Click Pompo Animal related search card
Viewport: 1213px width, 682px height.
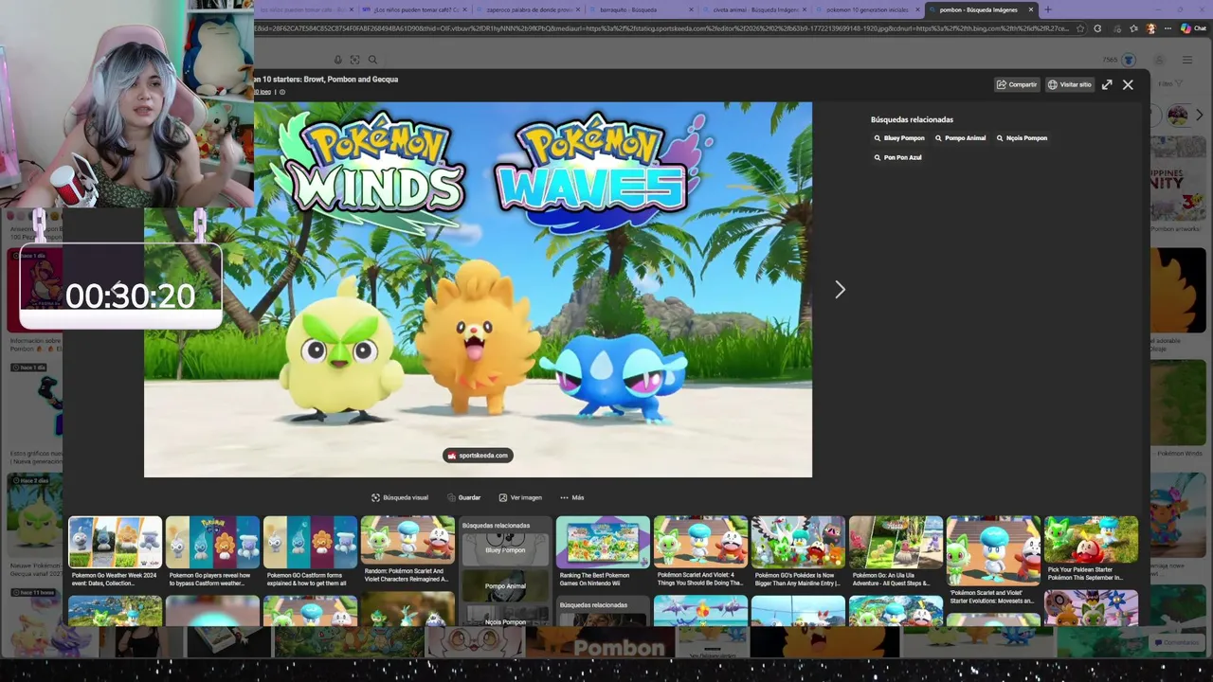(505, 585)
